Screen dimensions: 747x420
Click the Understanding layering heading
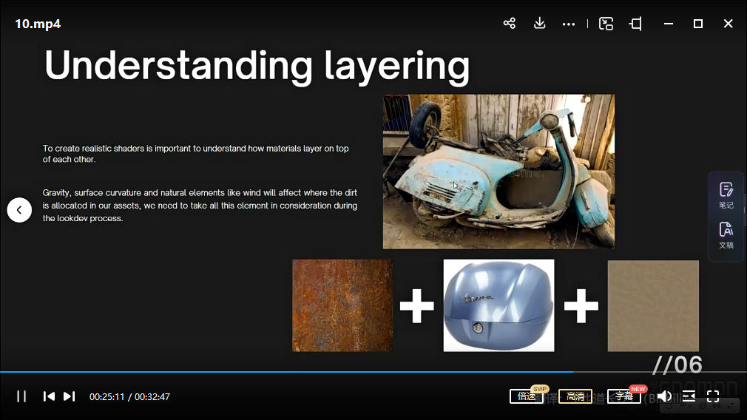click(x=257, y=67)
